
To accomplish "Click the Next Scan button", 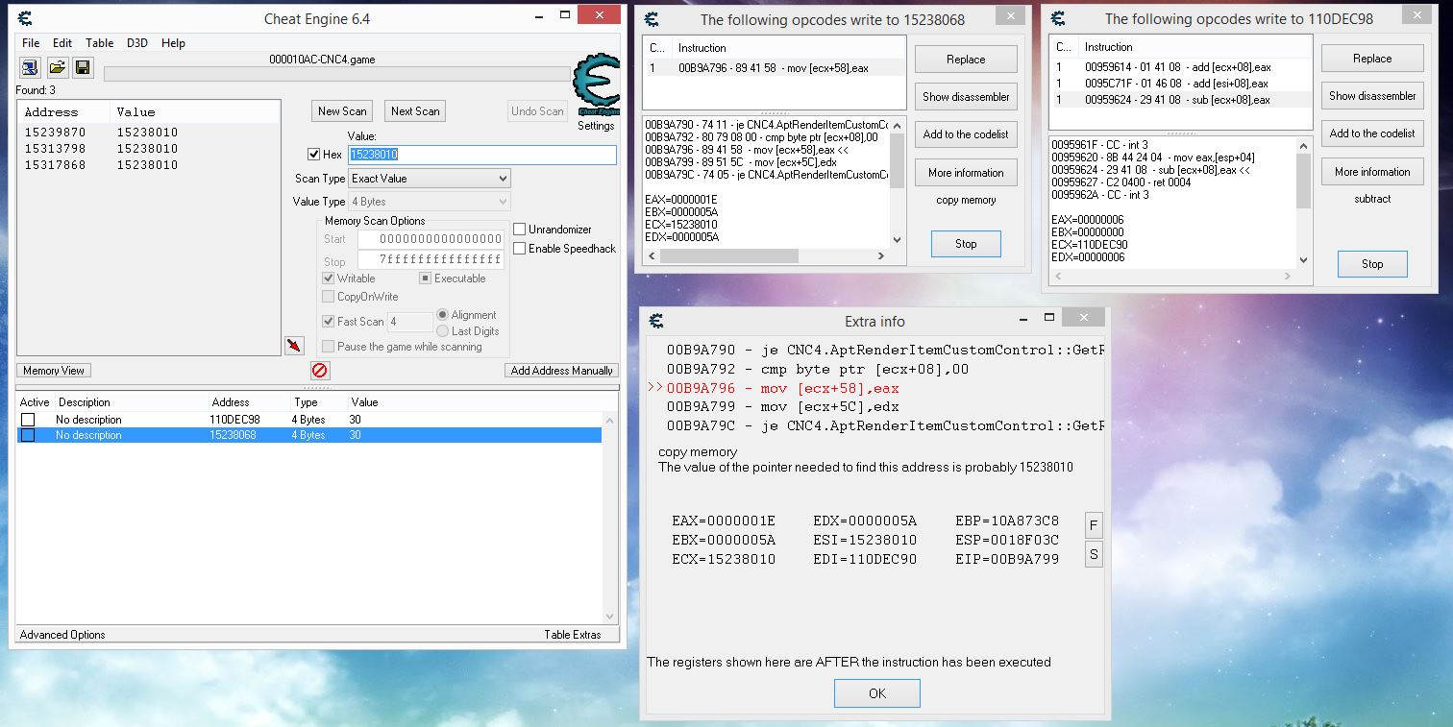I will coord(415,111).
